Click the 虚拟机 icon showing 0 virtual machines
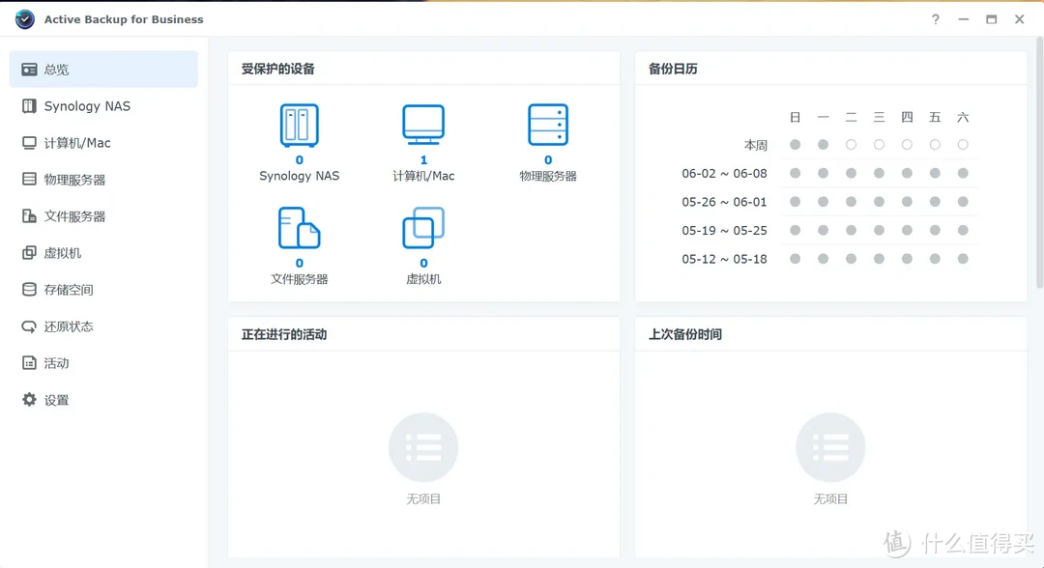This screenshot has width=1044, height=568. point(422,229)
